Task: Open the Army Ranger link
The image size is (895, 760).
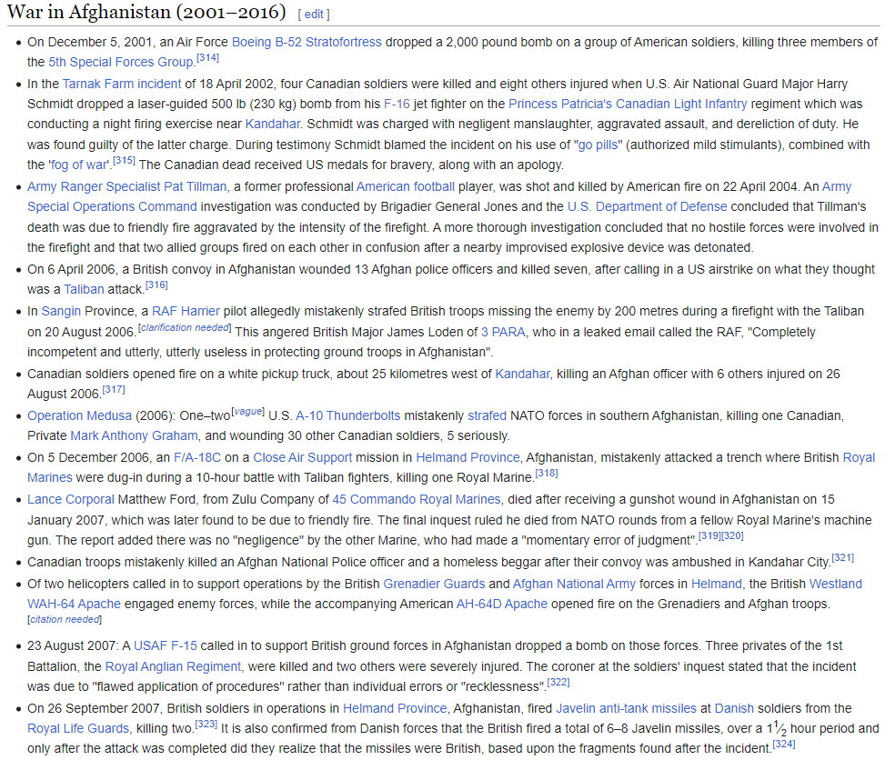Action: click(x=65, y=186)
